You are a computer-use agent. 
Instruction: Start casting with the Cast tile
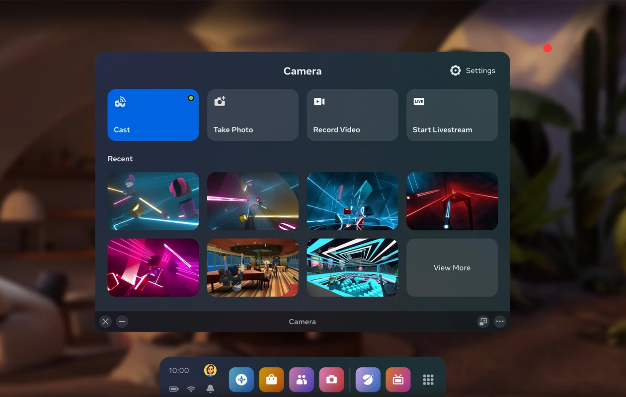click(x=153, y=115)
